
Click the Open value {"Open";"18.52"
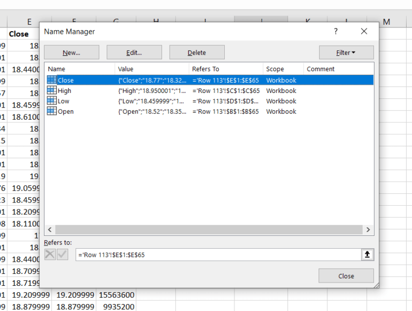[152, 112]
